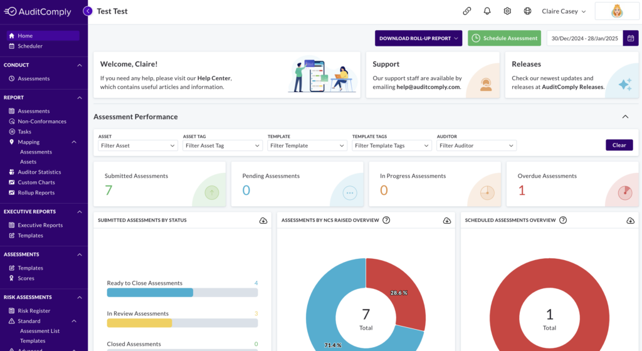Open Filter Asset dropdown
This screenshot has width=642, height=351.
tap(138, 145)
